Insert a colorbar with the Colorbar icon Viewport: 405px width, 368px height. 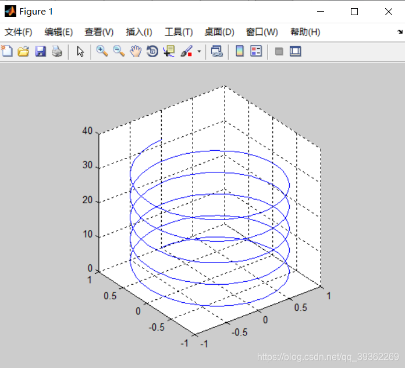(x=240, y=51)
